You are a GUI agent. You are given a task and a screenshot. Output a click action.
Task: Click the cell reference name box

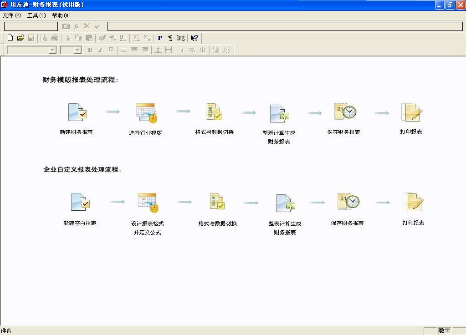tap(31, 26)
